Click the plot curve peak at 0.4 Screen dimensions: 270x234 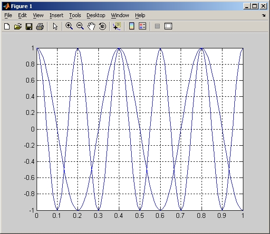[119, 48]
